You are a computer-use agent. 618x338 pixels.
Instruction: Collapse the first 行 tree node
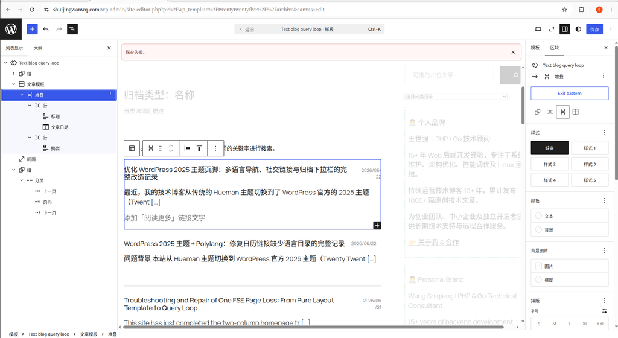coord(30,106)
